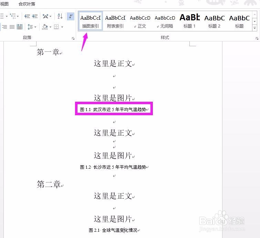The image size is (260, 238).
Task: Apply the 附表索引 style
Action: tap(115, 21)
